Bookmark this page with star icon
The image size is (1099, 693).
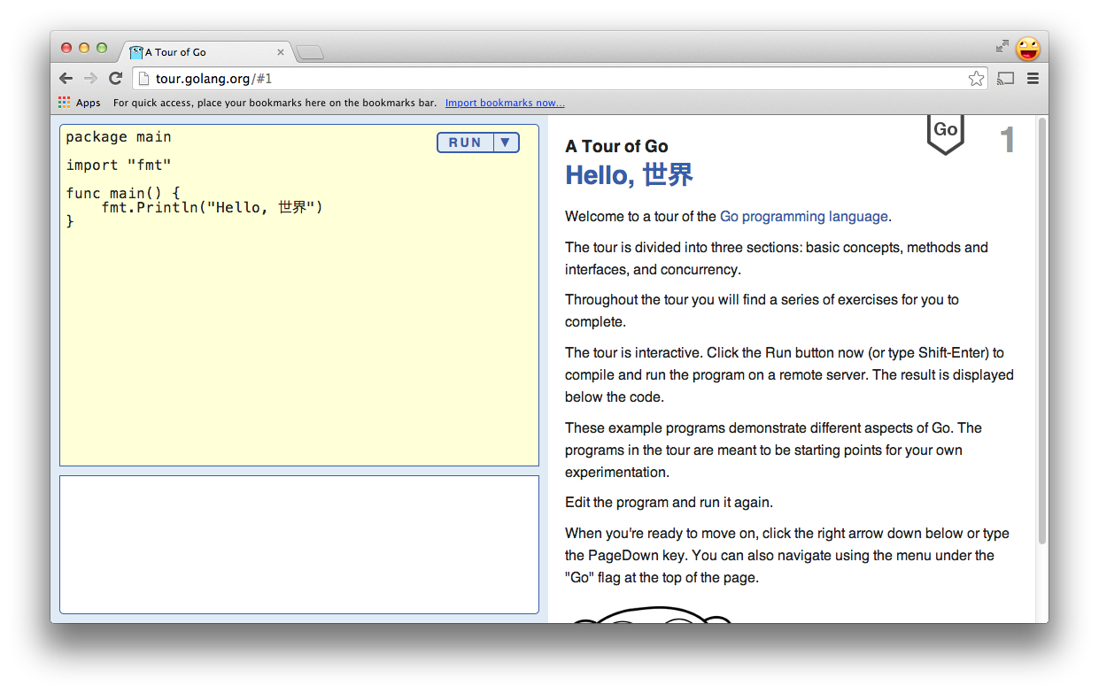coord(976,79)
